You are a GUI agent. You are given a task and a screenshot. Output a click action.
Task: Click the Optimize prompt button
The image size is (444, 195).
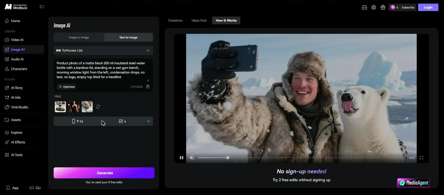(67, 87)
